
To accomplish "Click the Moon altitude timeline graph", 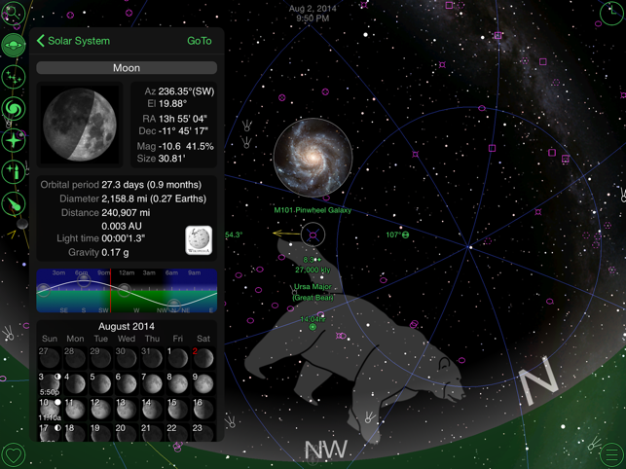I will [x=127, y=291].
